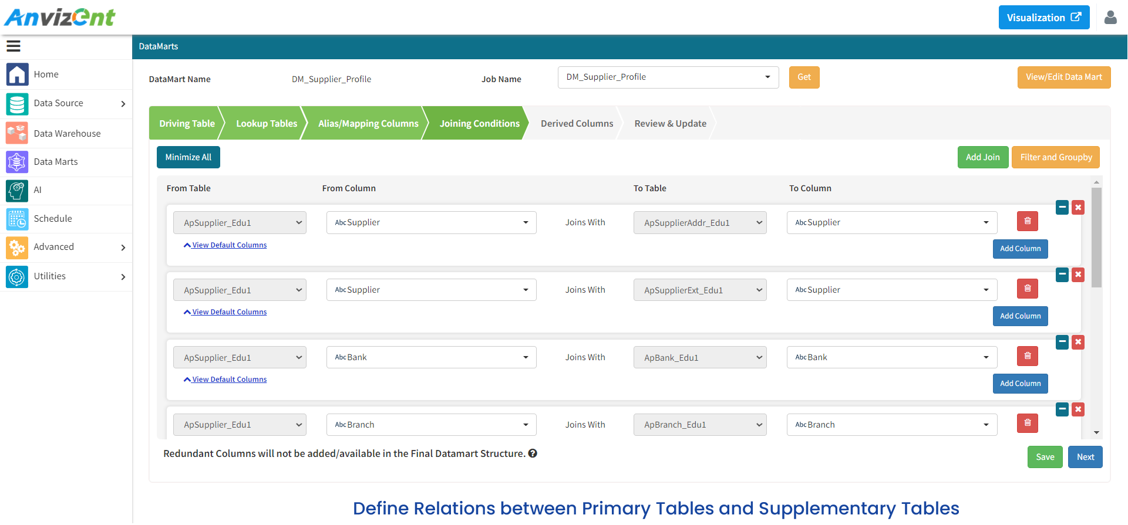Minimize the ApBranch_Edu1 join panel
Image resolution: width=1128 pixels, height=525 pixels.
[x=1062, y=409]
